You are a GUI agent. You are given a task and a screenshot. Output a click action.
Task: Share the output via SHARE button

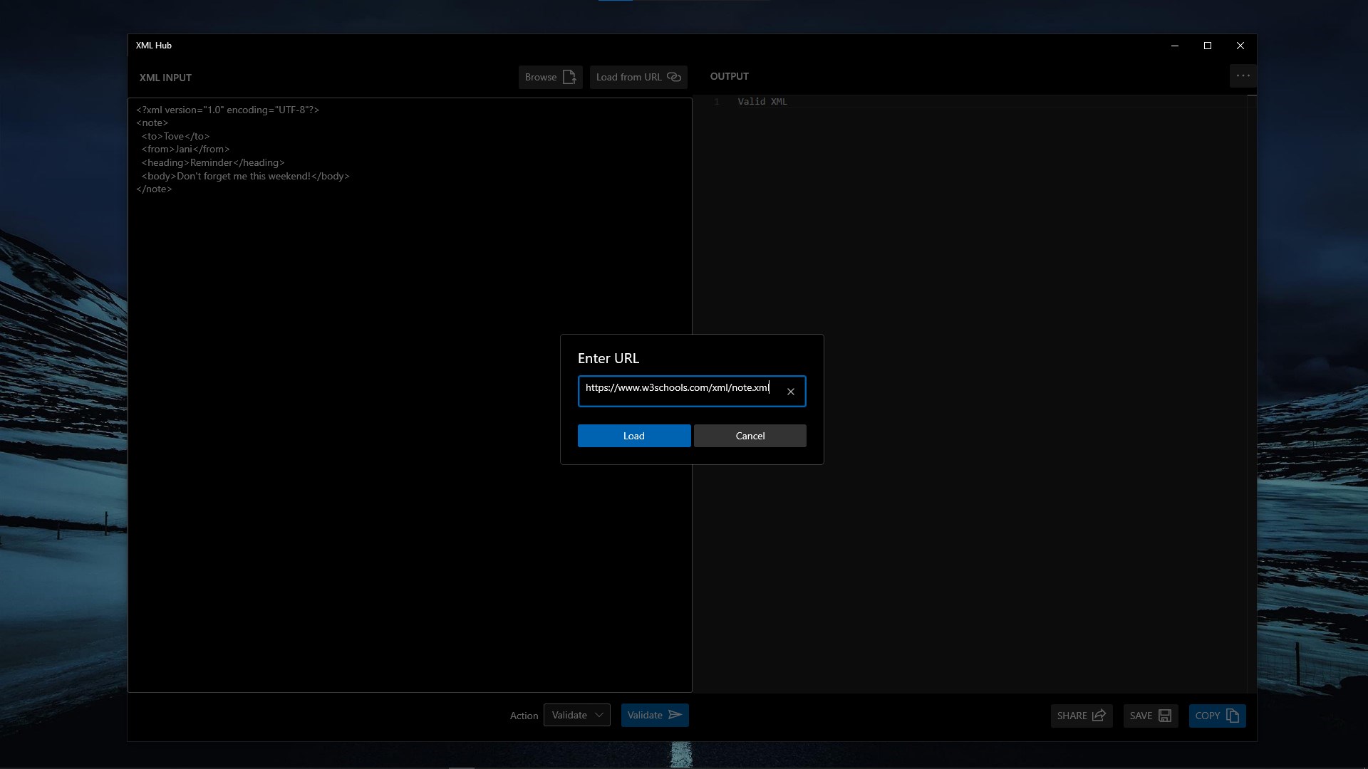pyautogui.click(x=1082, y=716)
